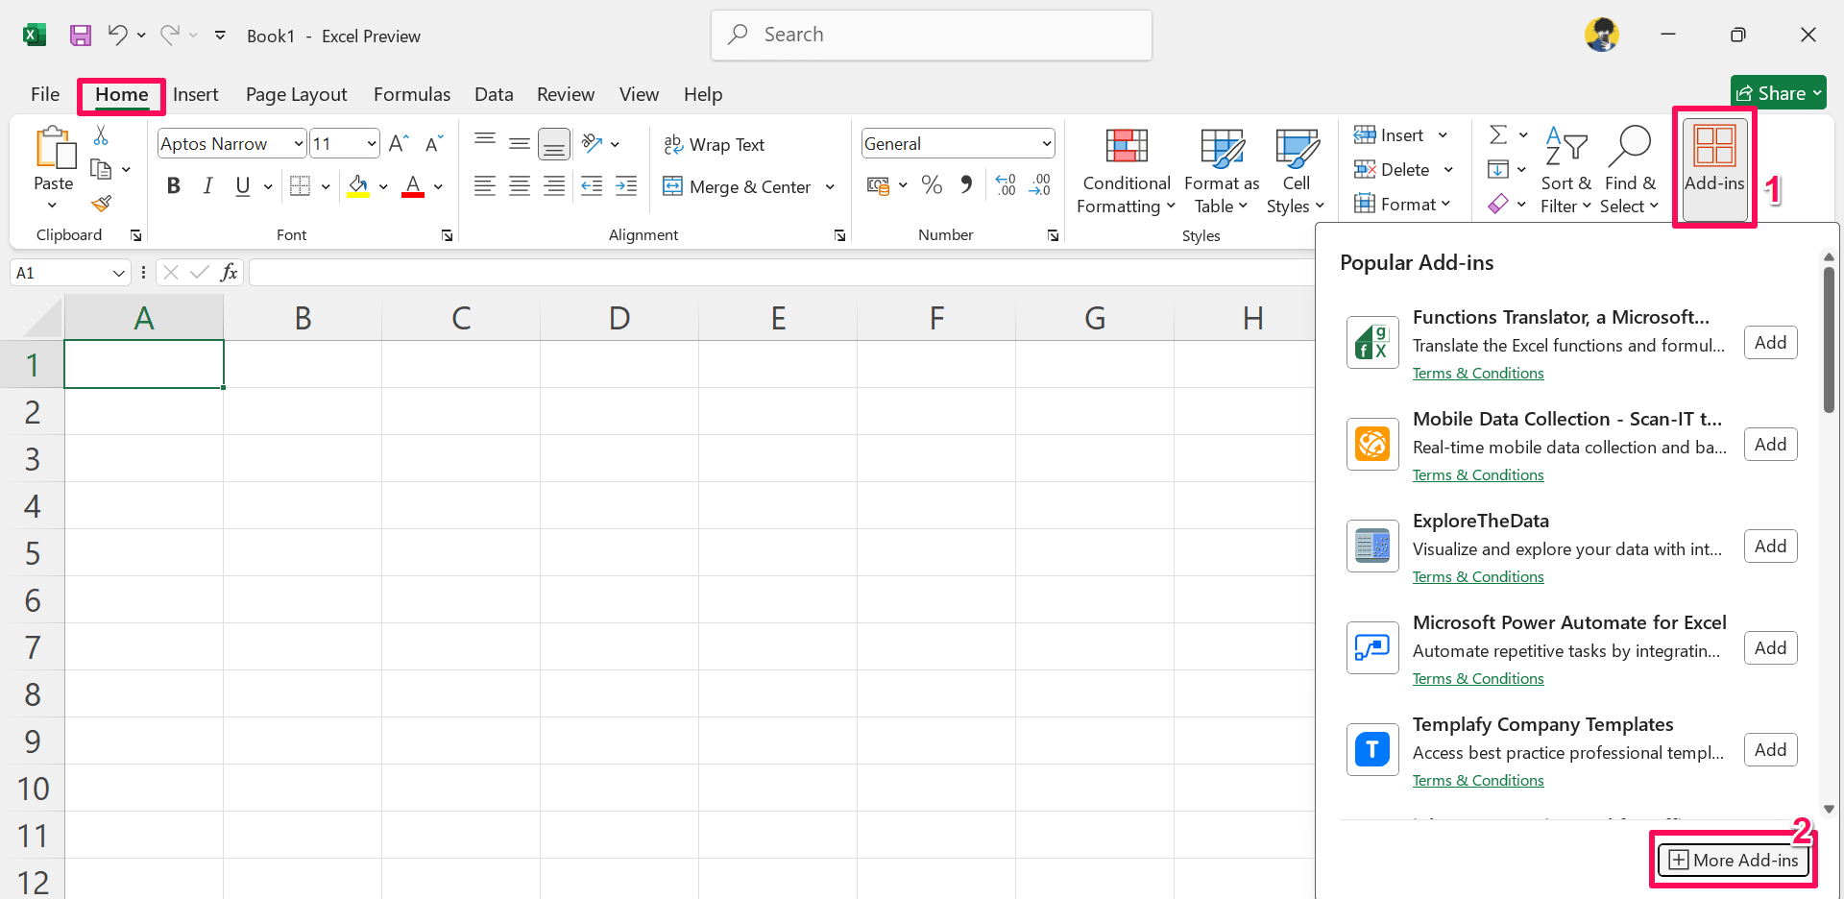
Task: Click the Copy icon in Clipboard group
Action: click(x=101, y=169)
